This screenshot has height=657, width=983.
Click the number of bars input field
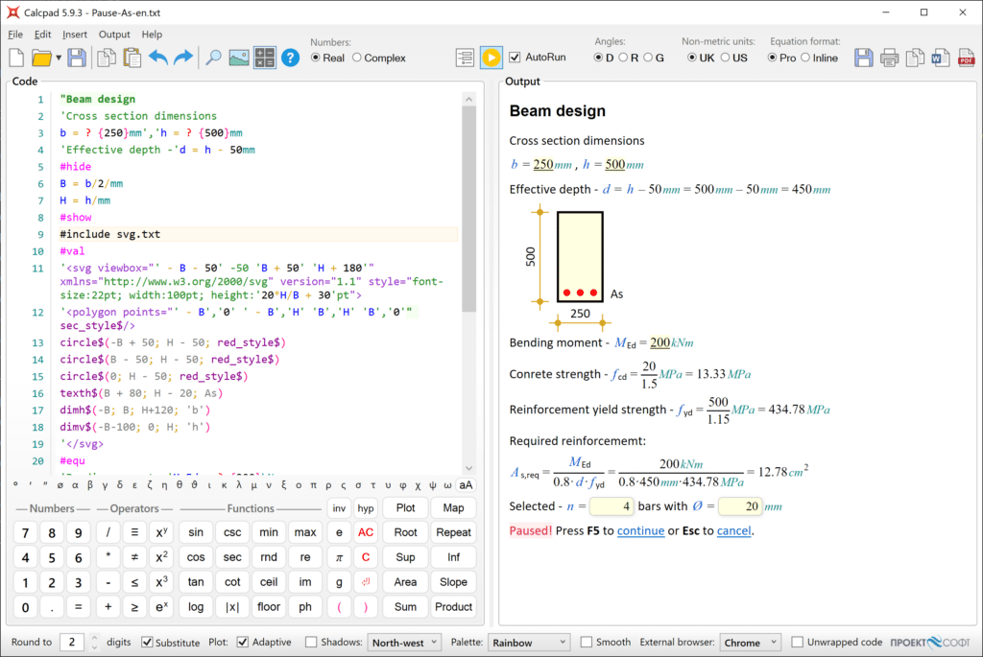tap(611, 506)
